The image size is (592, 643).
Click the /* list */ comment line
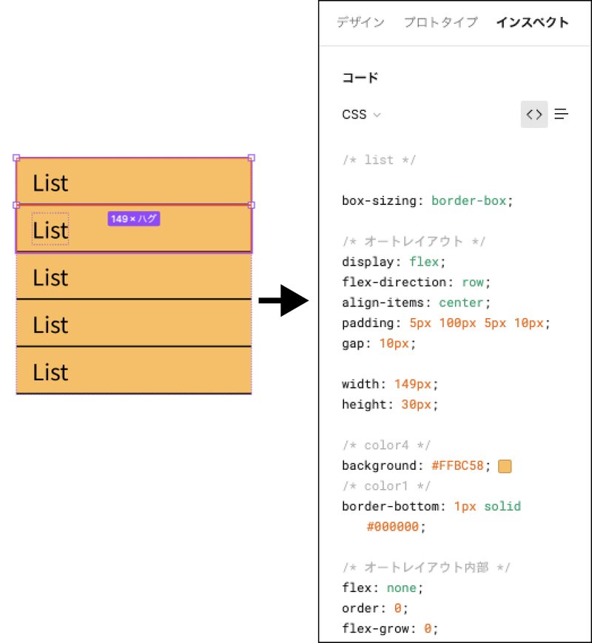coord(379,160)
